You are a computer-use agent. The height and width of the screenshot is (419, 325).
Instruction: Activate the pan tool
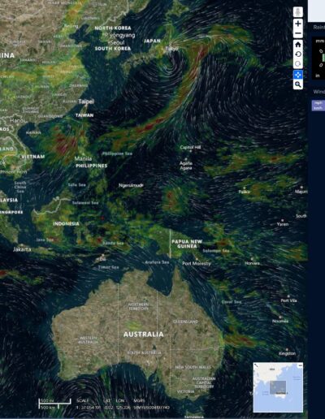(x=298, y=75)
